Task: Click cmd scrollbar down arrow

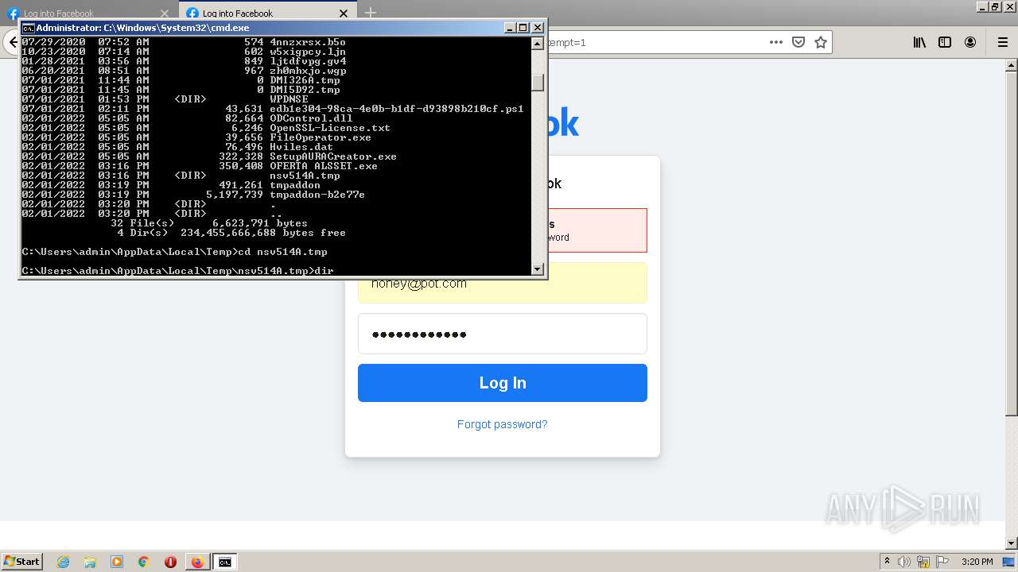Action: pyautogui.click(x=538, y=269)
